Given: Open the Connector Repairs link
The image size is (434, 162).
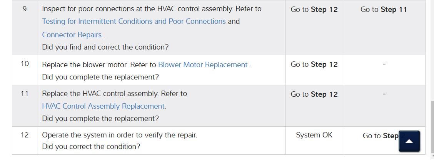Looking at the screenshot, I should 72,35.
